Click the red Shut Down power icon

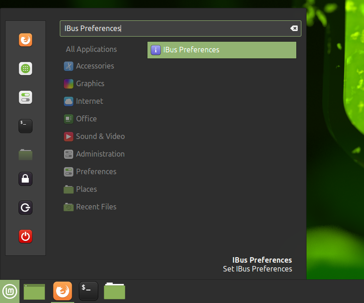pyautogui.click(x=26, y=236)
